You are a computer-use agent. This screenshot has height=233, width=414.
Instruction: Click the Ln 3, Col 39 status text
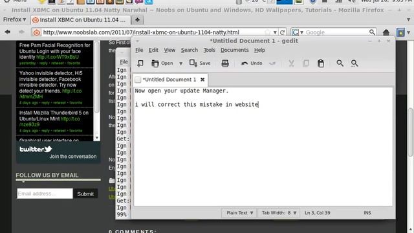coord(318,213)
